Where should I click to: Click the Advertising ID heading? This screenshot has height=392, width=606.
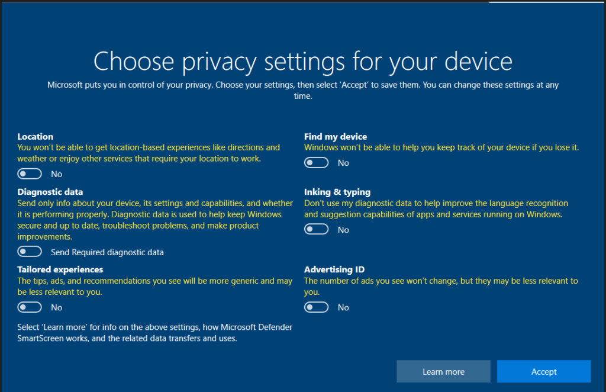(x=334, y=269)
